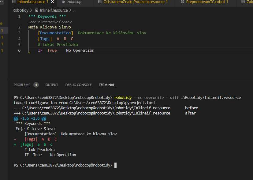Open the OdstraneniZnakuPrirazeni.resource tab
The width and height of the screenshot is (253, 180).
134,2
